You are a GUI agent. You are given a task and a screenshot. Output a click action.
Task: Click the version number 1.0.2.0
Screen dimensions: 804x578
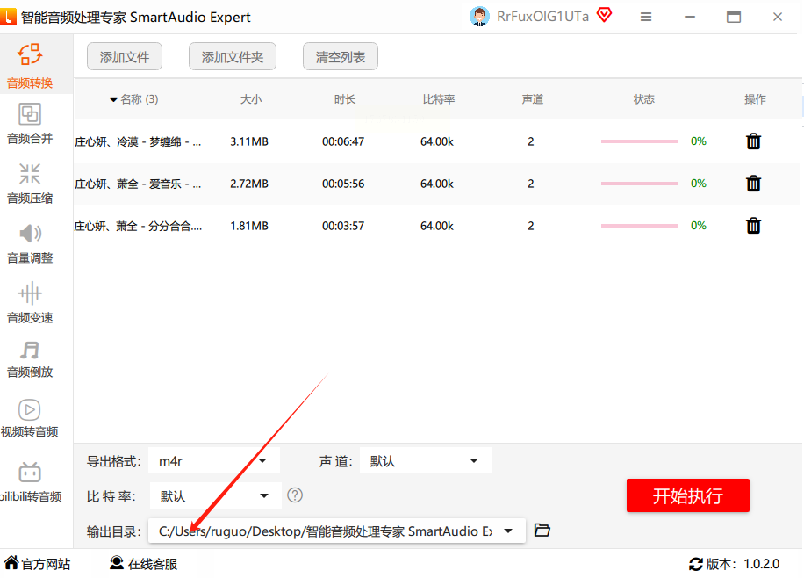point(762,564)
